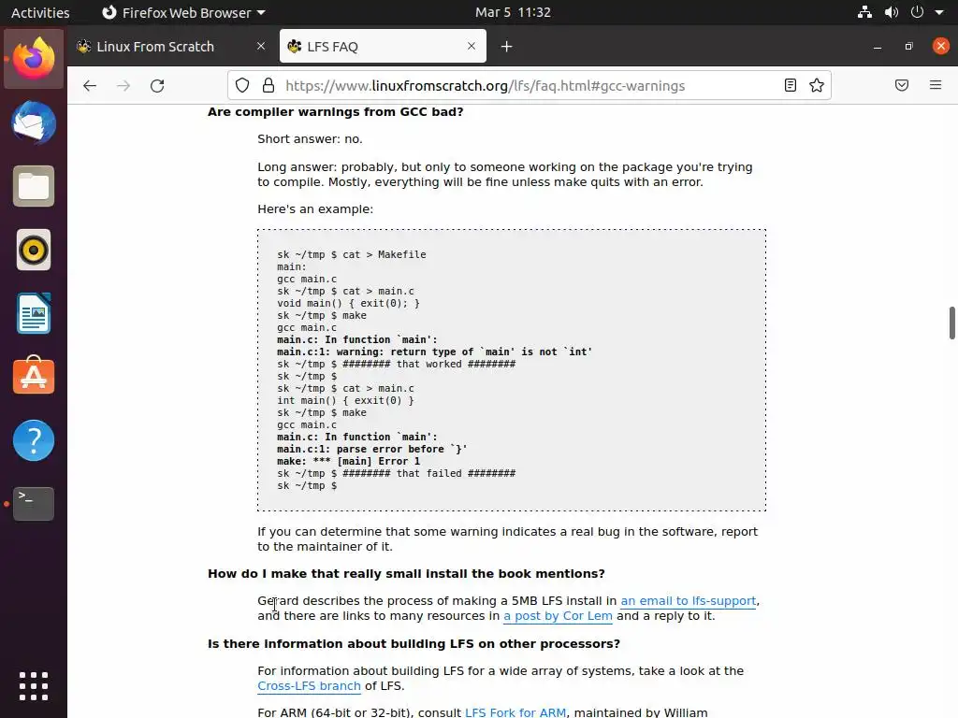
Task: Open Terminal from the dock
Action: click(x=34, y=504)
